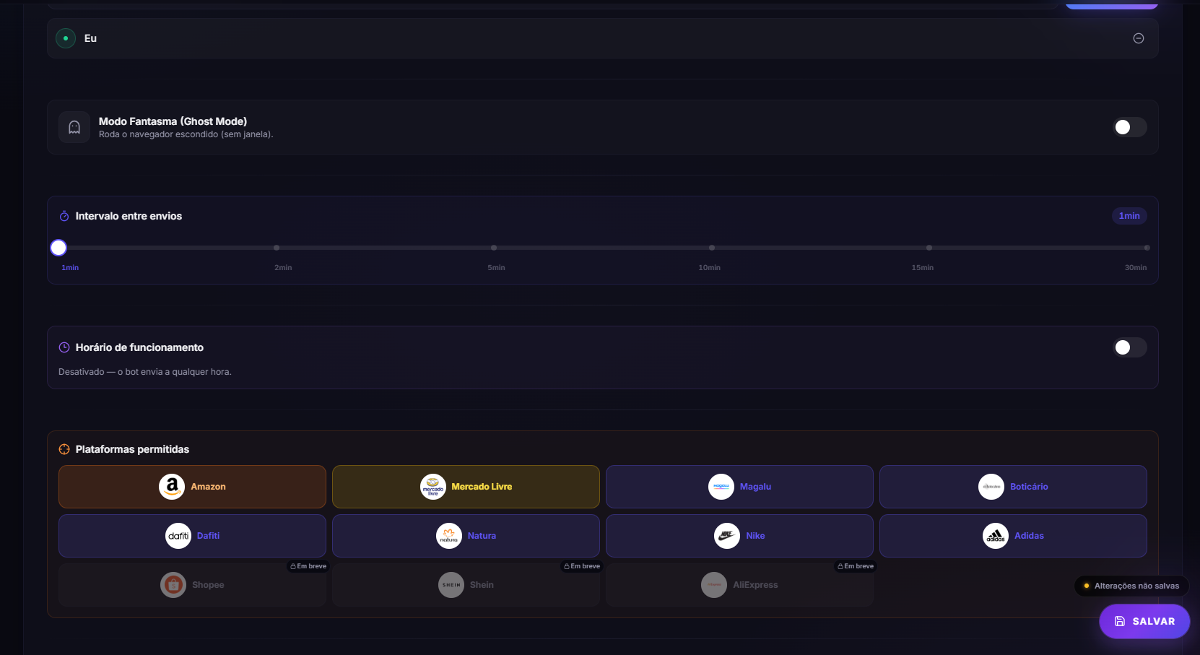Click the Em breve badge above AliExpress
The height and width of the screenshot is (655, 1200).
click(x=856, y=566)
